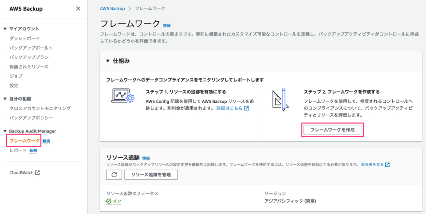
Task: Click ステップ 2. フレームワークを作成する heading
Action: click(342, 92)
